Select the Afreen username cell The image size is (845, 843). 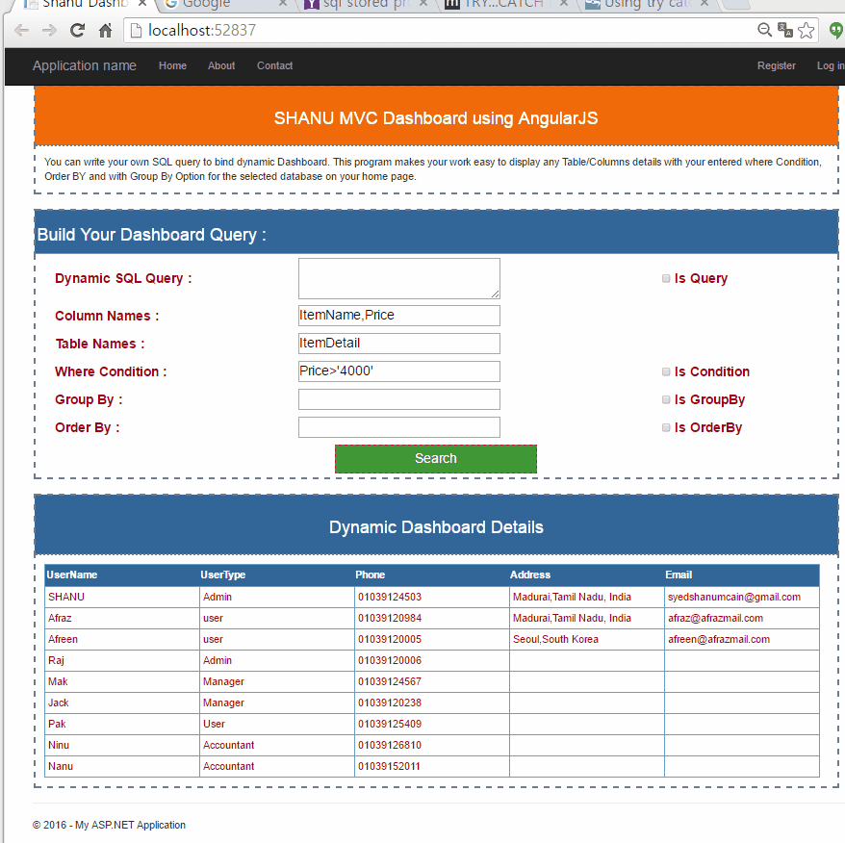(122, 639)
